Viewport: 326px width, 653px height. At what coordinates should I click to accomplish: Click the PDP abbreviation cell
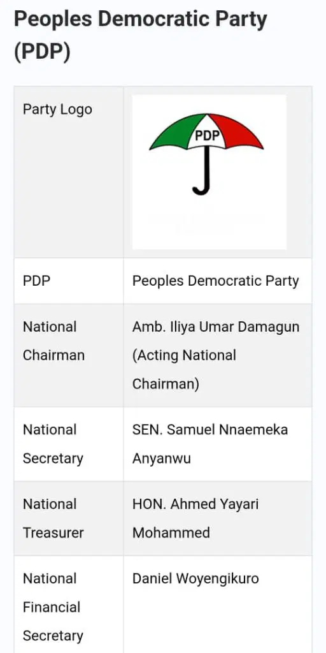(36, 281)
